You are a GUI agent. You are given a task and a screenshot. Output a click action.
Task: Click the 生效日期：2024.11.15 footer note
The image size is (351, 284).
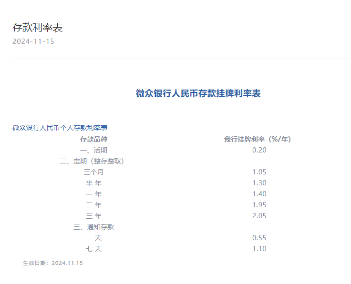coord(52,263)
